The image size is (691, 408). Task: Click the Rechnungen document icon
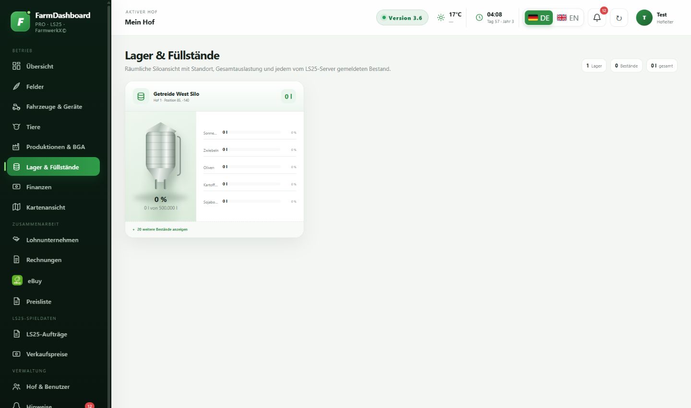(16, 260)
